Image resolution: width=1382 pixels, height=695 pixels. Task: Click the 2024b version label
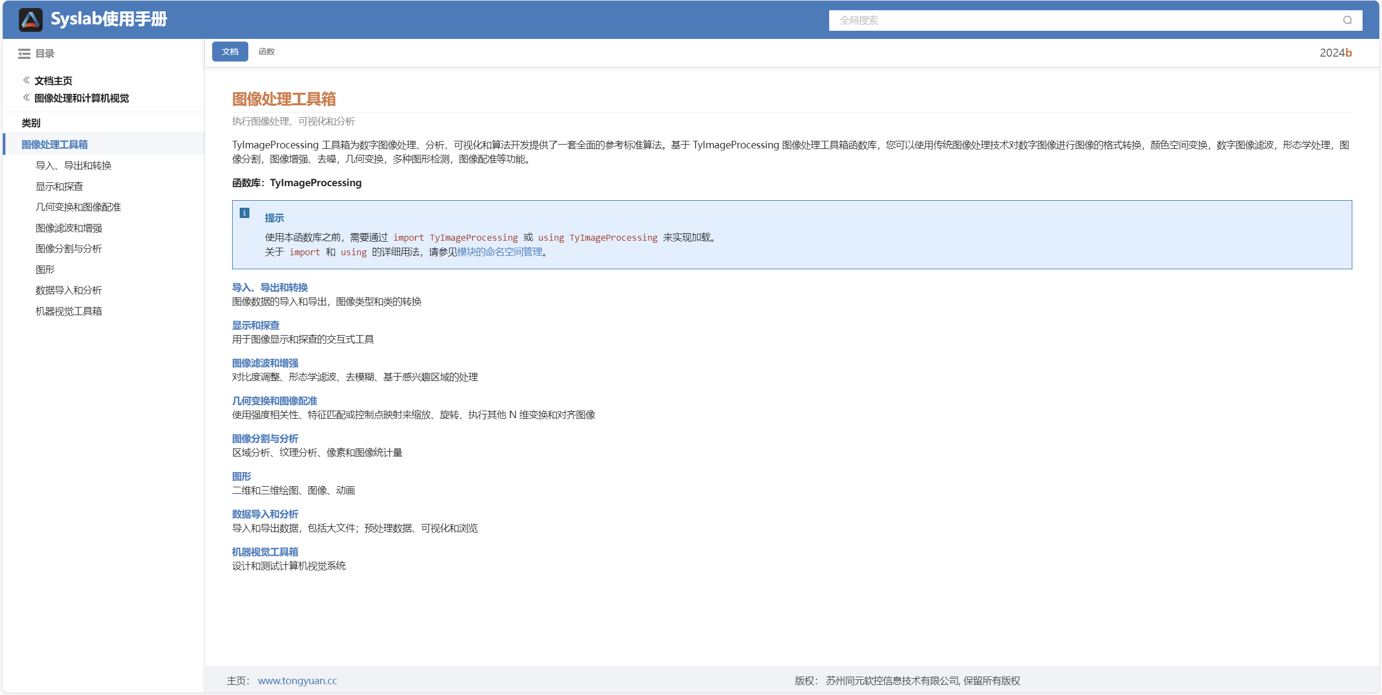coord(1336,53)
